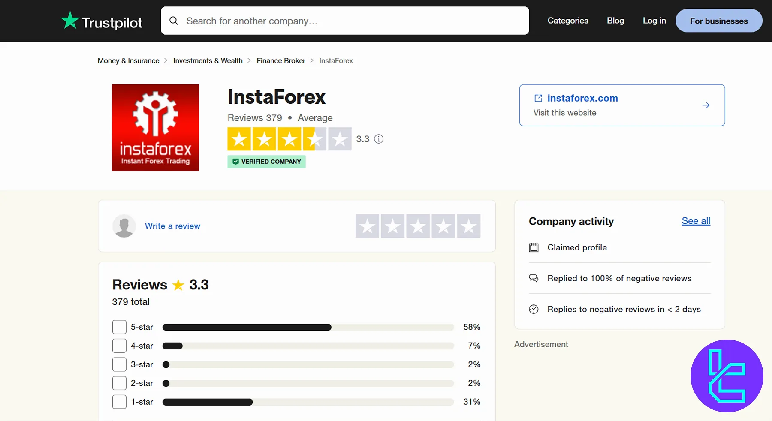Click the fifth grey TrustScore star

[340, 139]
